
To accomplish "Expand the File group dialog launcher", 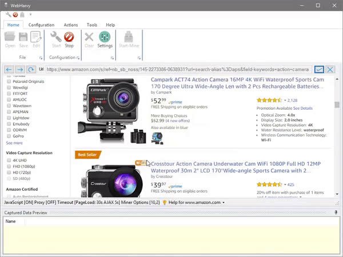I will click(x=41, y=58).
